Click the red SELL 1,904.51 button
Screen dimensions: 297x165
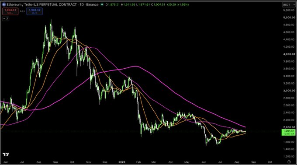click(10, 11)
